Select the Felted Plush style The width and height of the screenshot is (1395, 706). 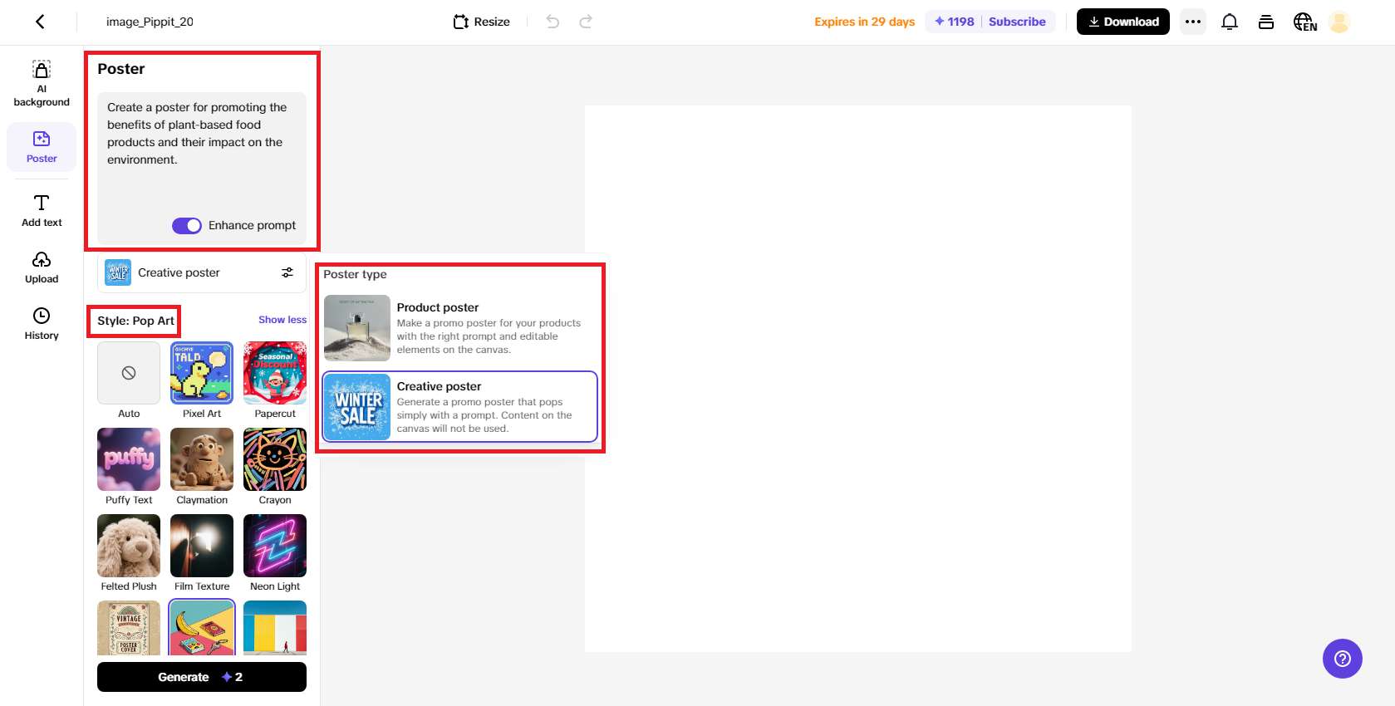coord(129,553)
